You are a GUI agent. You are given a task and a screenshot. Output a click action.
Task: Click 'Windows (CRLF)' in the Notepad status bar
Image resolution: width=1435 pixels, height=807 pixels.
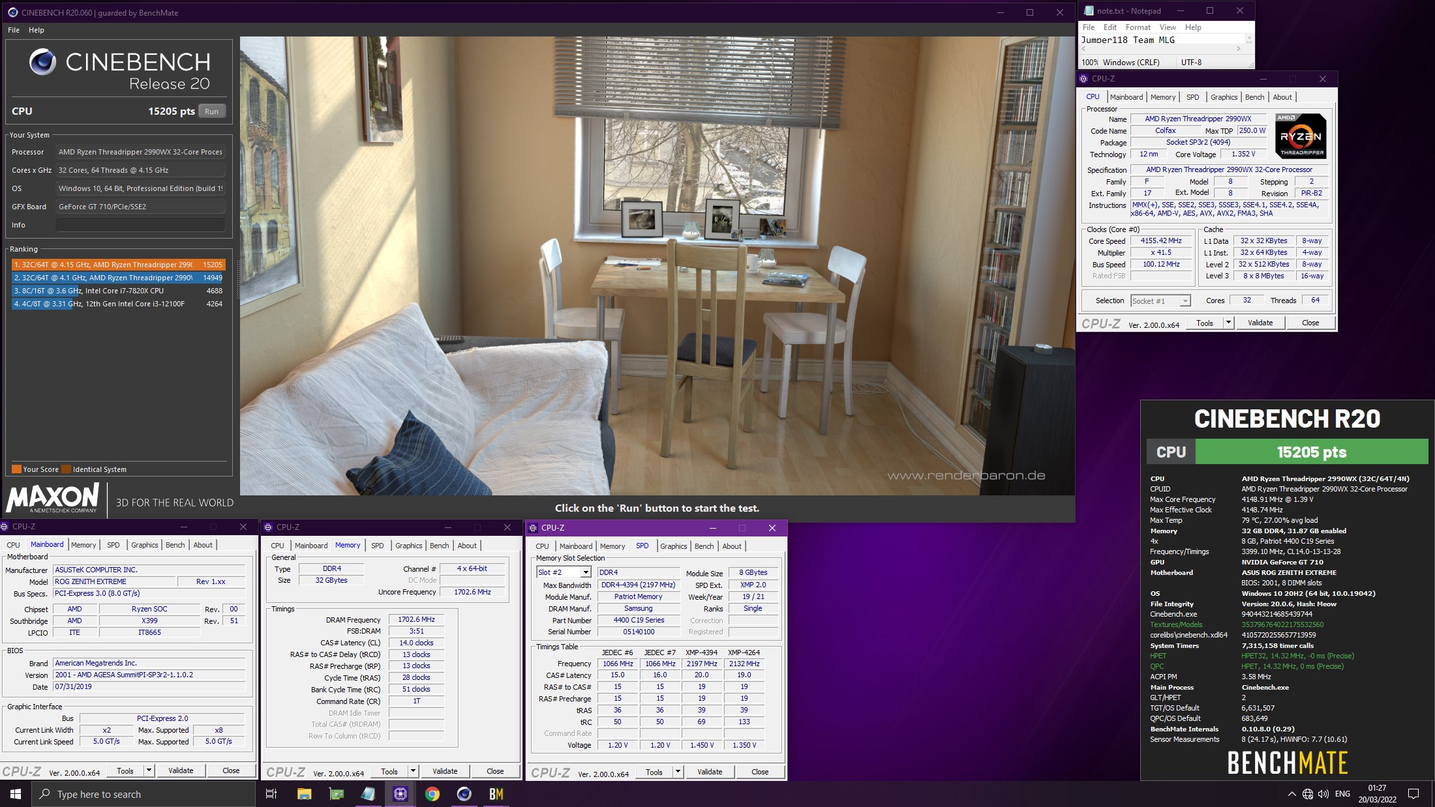pos(1131,63)
